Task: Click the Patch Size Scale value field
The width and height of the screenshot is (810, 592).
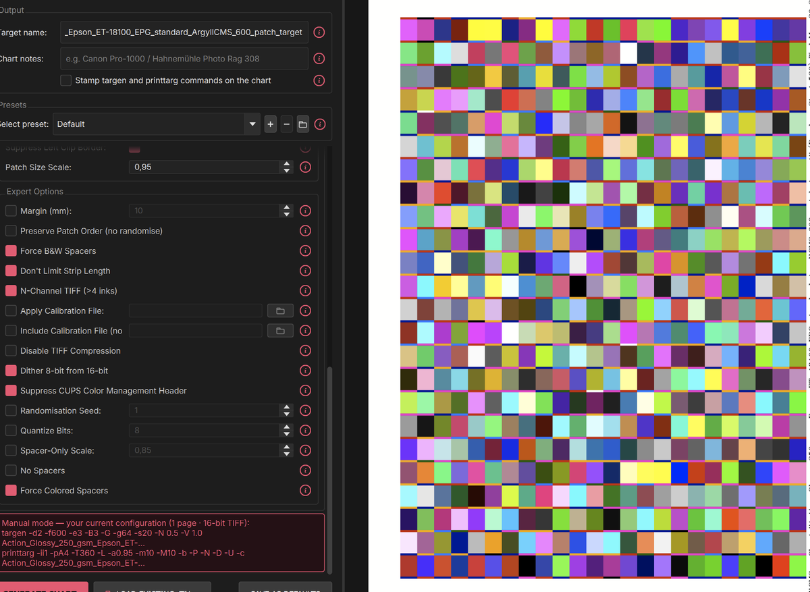Action: pos(205,167)
